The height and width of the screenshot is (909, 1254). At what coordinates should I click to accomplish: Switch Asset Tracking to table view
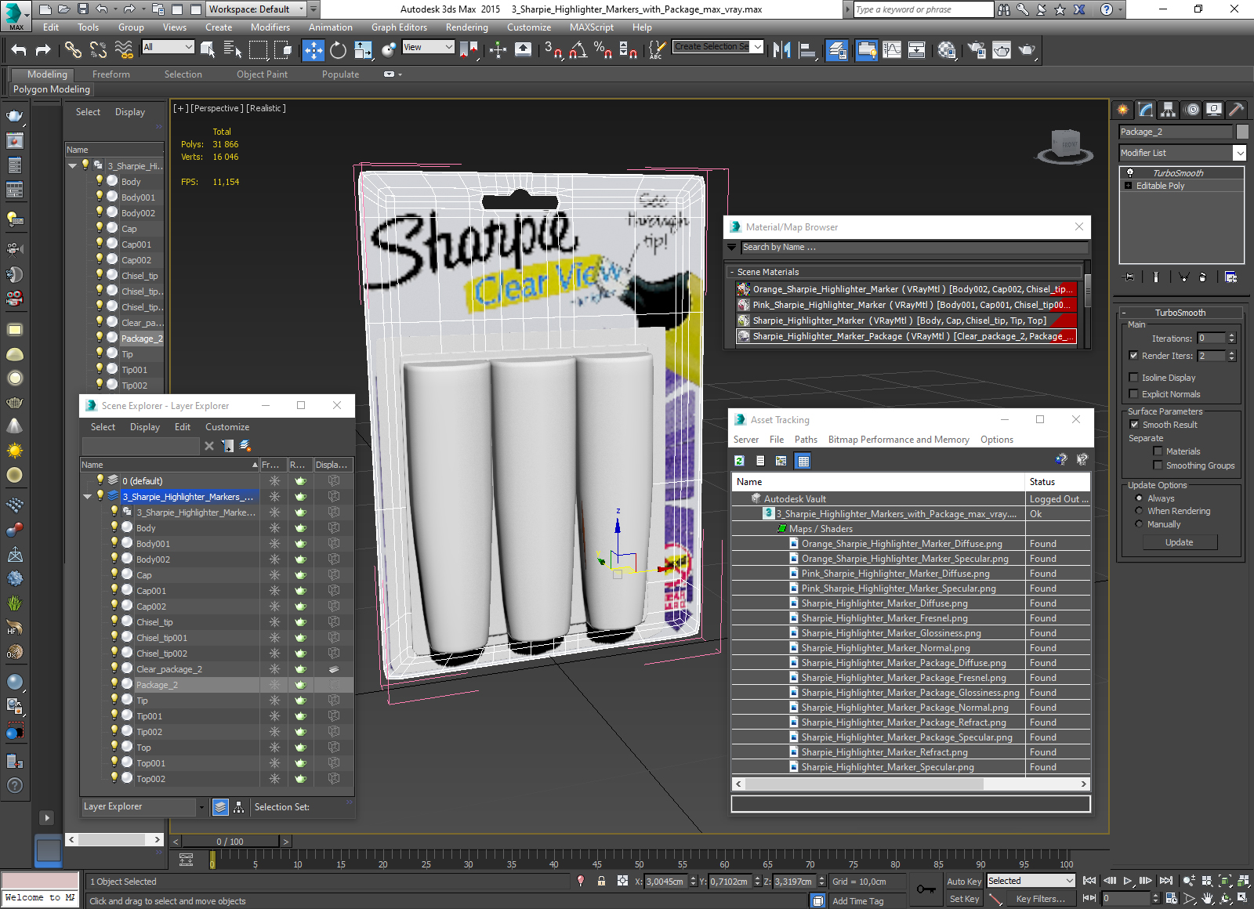[x=803, y=461]
